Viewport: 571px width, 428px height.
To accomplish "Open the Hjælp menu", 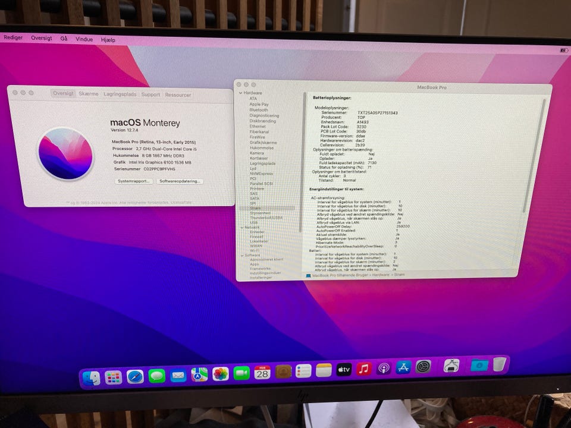I will click(108, 40).
